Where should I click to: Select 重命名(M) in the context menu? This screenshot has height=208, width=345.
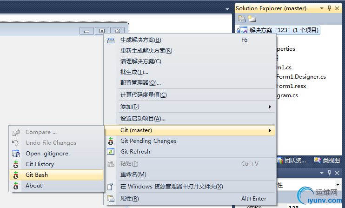(133, 174)
